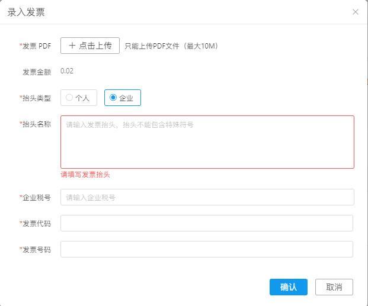The height and width of the screenshot is (306, 368).
Task: Click the 发票金额 value 0.02
Action: 67,71
